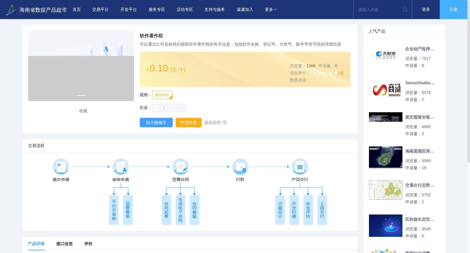The image size is (470, 253).
Task: Decrease quantity with the down arrow
Action: pos(182,110)
